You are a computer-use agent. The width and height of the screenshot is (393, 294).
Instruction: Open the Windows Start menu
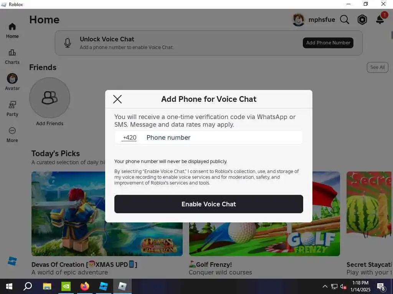coord(9,286)
